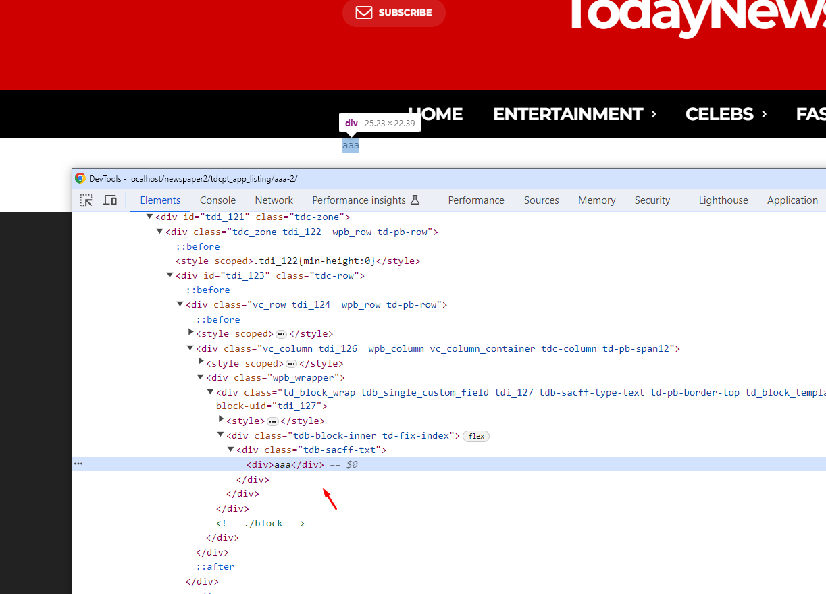
Task: Click the SUBSCRIBE button
Action: coord(394,12)
